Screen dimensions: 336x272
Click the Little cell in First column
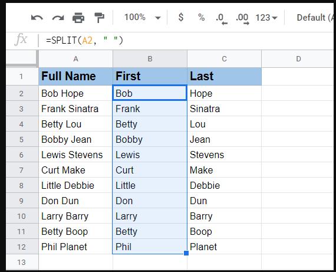tap(150, 185)
